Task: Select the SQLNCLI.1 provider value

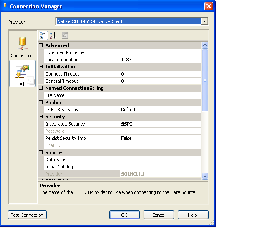Action: pos(161,174)
